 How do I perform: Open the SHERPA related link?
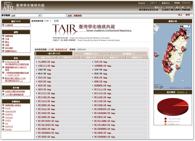point(9,114)
